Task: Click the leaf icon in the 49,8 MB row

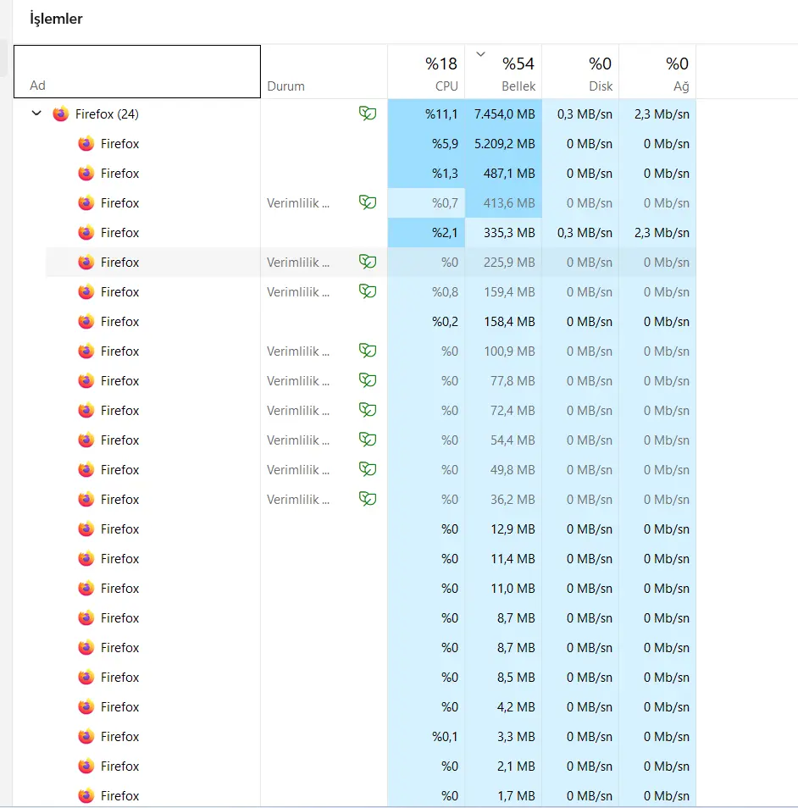Action: coord(368,469)
